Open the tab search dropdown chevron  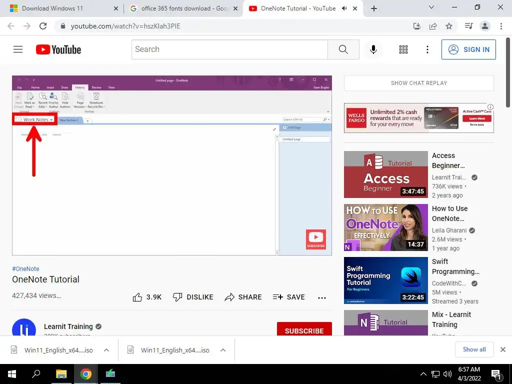tap(431, 7)
